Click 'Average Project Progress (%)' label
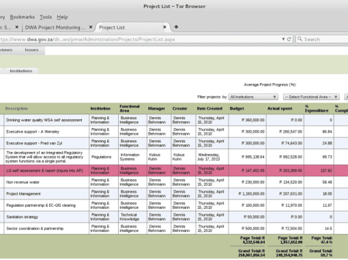Viewport: 348px width, 260px height. (270, 84)
